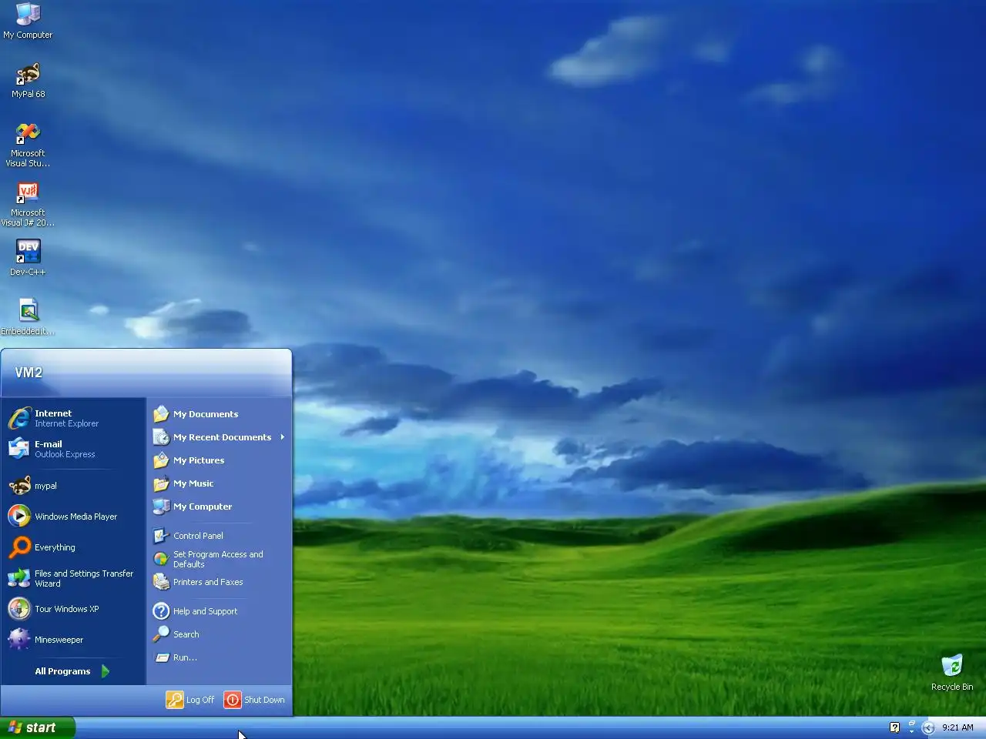Image resolution: width=986 pixels, height=739 pixels.
Task: Open Set Program Access and Defaults
Action: point(220,559)
